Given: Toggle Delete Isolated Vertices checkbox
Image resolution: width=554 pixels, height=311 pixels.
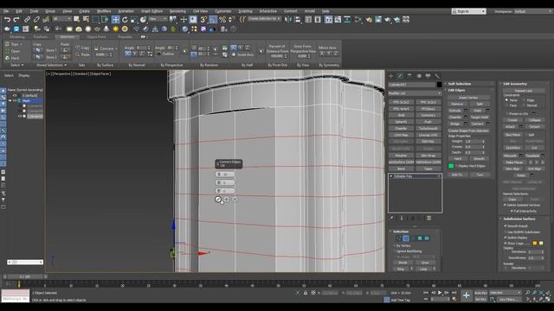Looking at the screenshot, I should tap(505, 205).
